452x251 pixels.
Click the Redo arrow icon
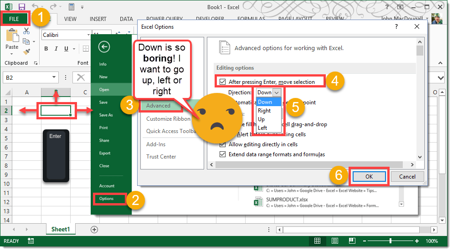pos(53,7)
